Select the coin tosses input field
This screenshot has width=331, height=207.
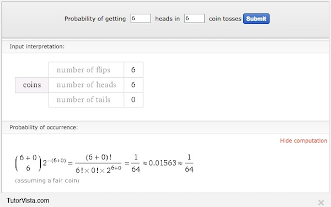click(194, 18)
